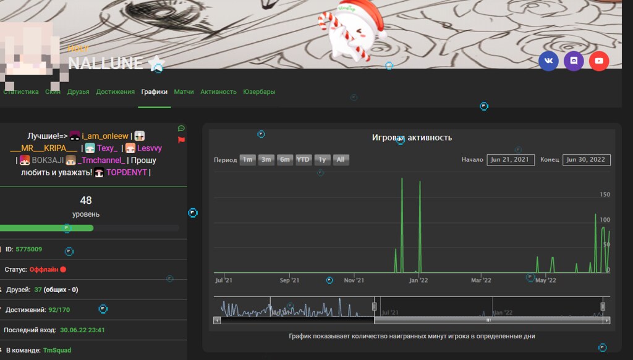633x360 pixels.
Task: Click the green comment bubble icon
Action: [x=181, y=128]
